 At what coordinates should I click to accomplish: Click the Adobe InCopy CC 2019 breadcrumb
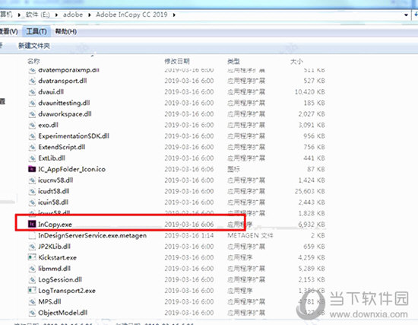tap(131, 14)
